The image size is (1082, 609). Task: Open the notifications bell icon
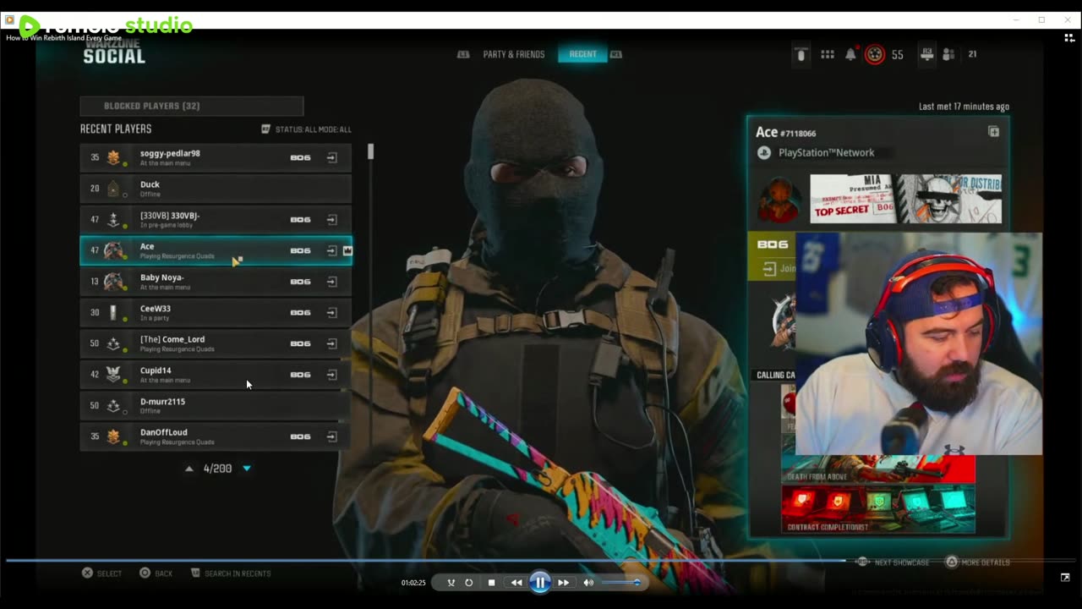tap(850, 54)
